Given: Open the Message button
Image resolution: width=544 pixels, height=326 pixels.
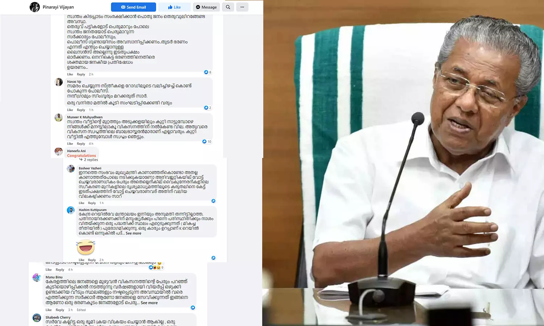Looking at the screenshot, I should [x=206, y=7].
